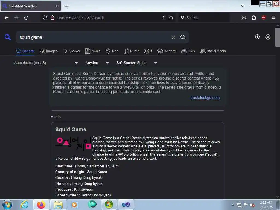
Task: Open SearXNG preferences gear
Action: [x=268, y=37]
